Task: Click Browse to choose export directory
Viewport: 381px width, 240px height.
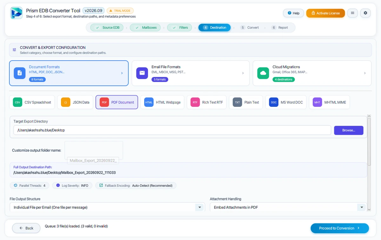Action: pos(349,130)
